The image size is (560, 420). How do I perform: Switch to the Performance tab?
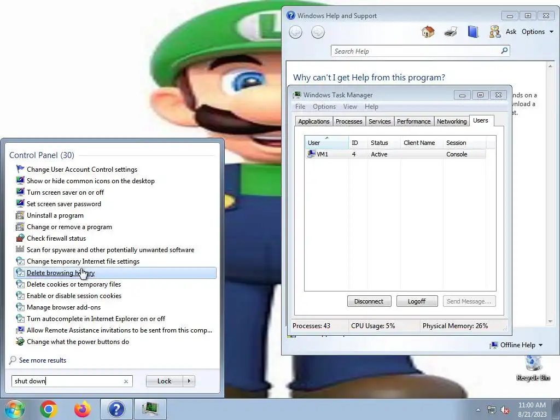coord(413,121)
